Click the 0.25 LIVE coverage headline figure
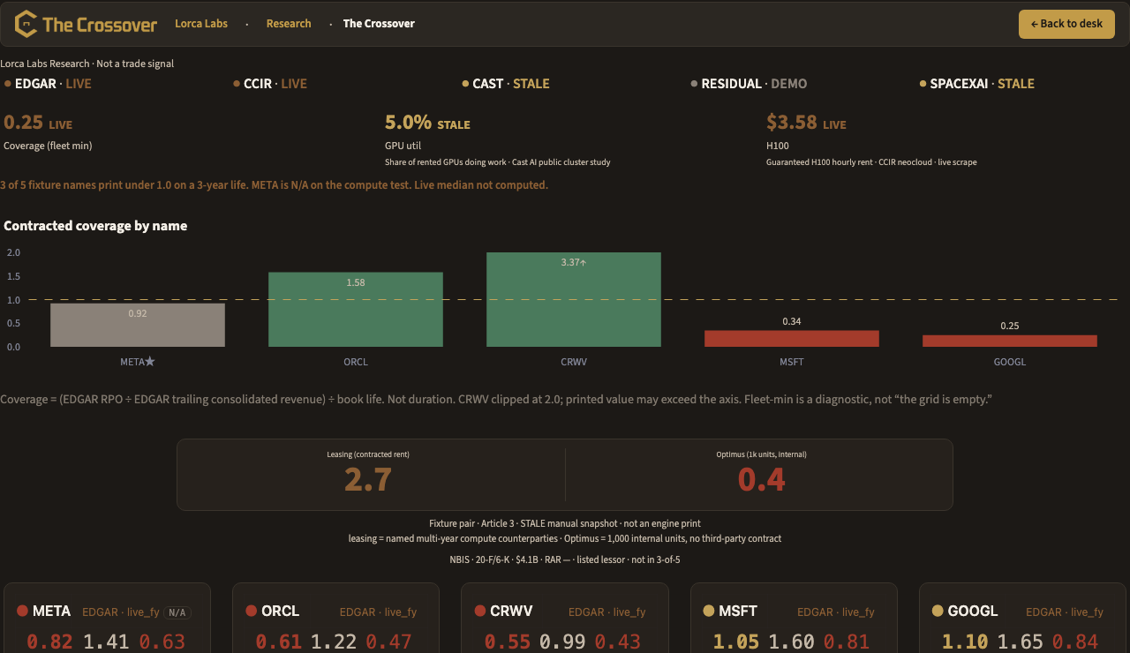1130x653 pixels. pos(38,123)
